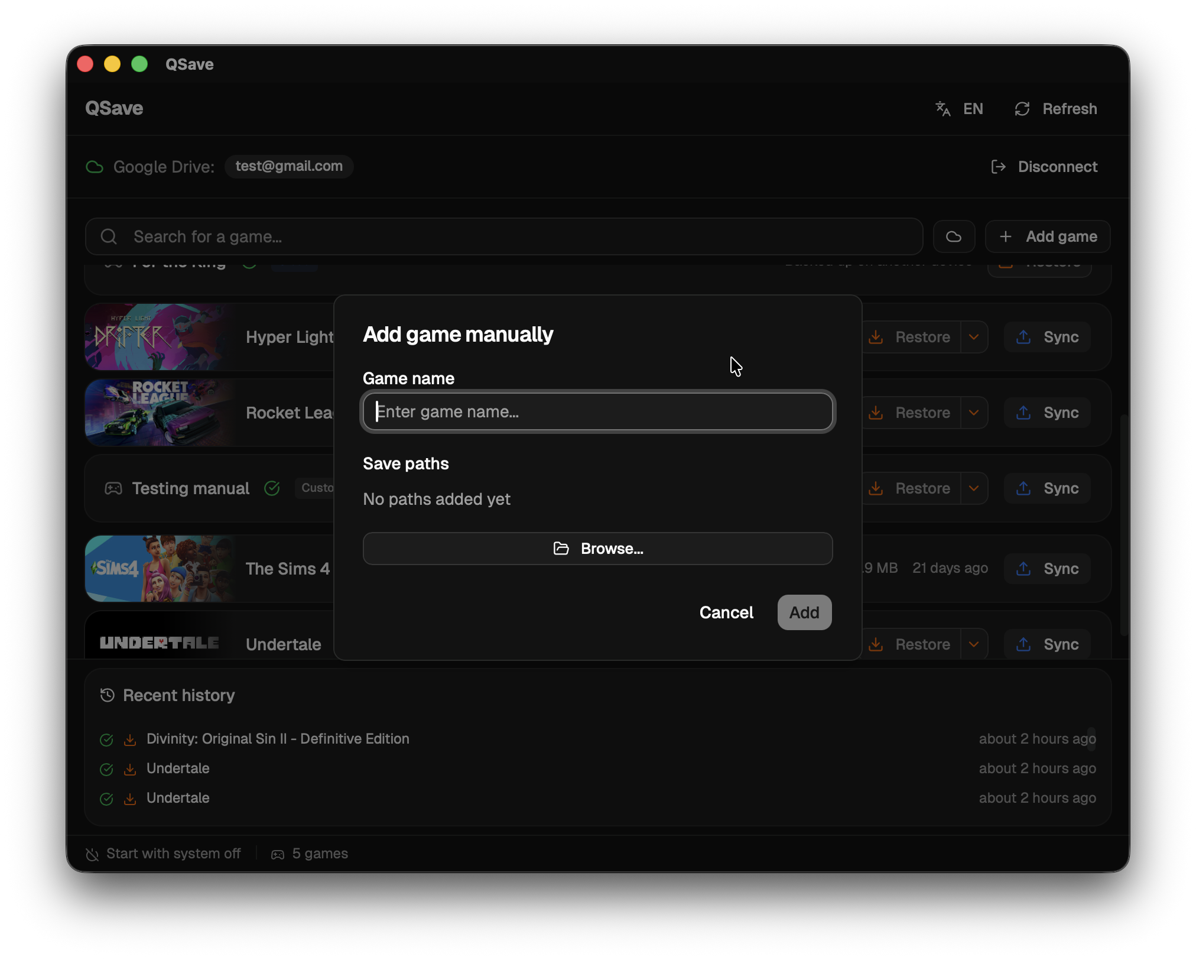Image resolution: width=1196 pixels, height=960 pixels.
Task: Click the Hyper Light Drifter thumbnail
Action: pos(160,337)
